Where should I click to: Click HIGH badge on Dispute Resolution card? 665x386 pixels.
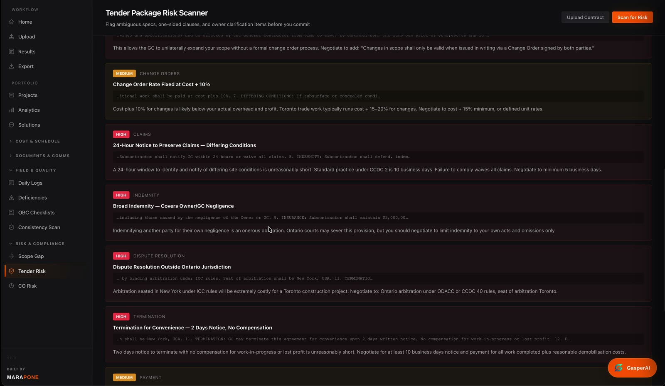[121, 256]
